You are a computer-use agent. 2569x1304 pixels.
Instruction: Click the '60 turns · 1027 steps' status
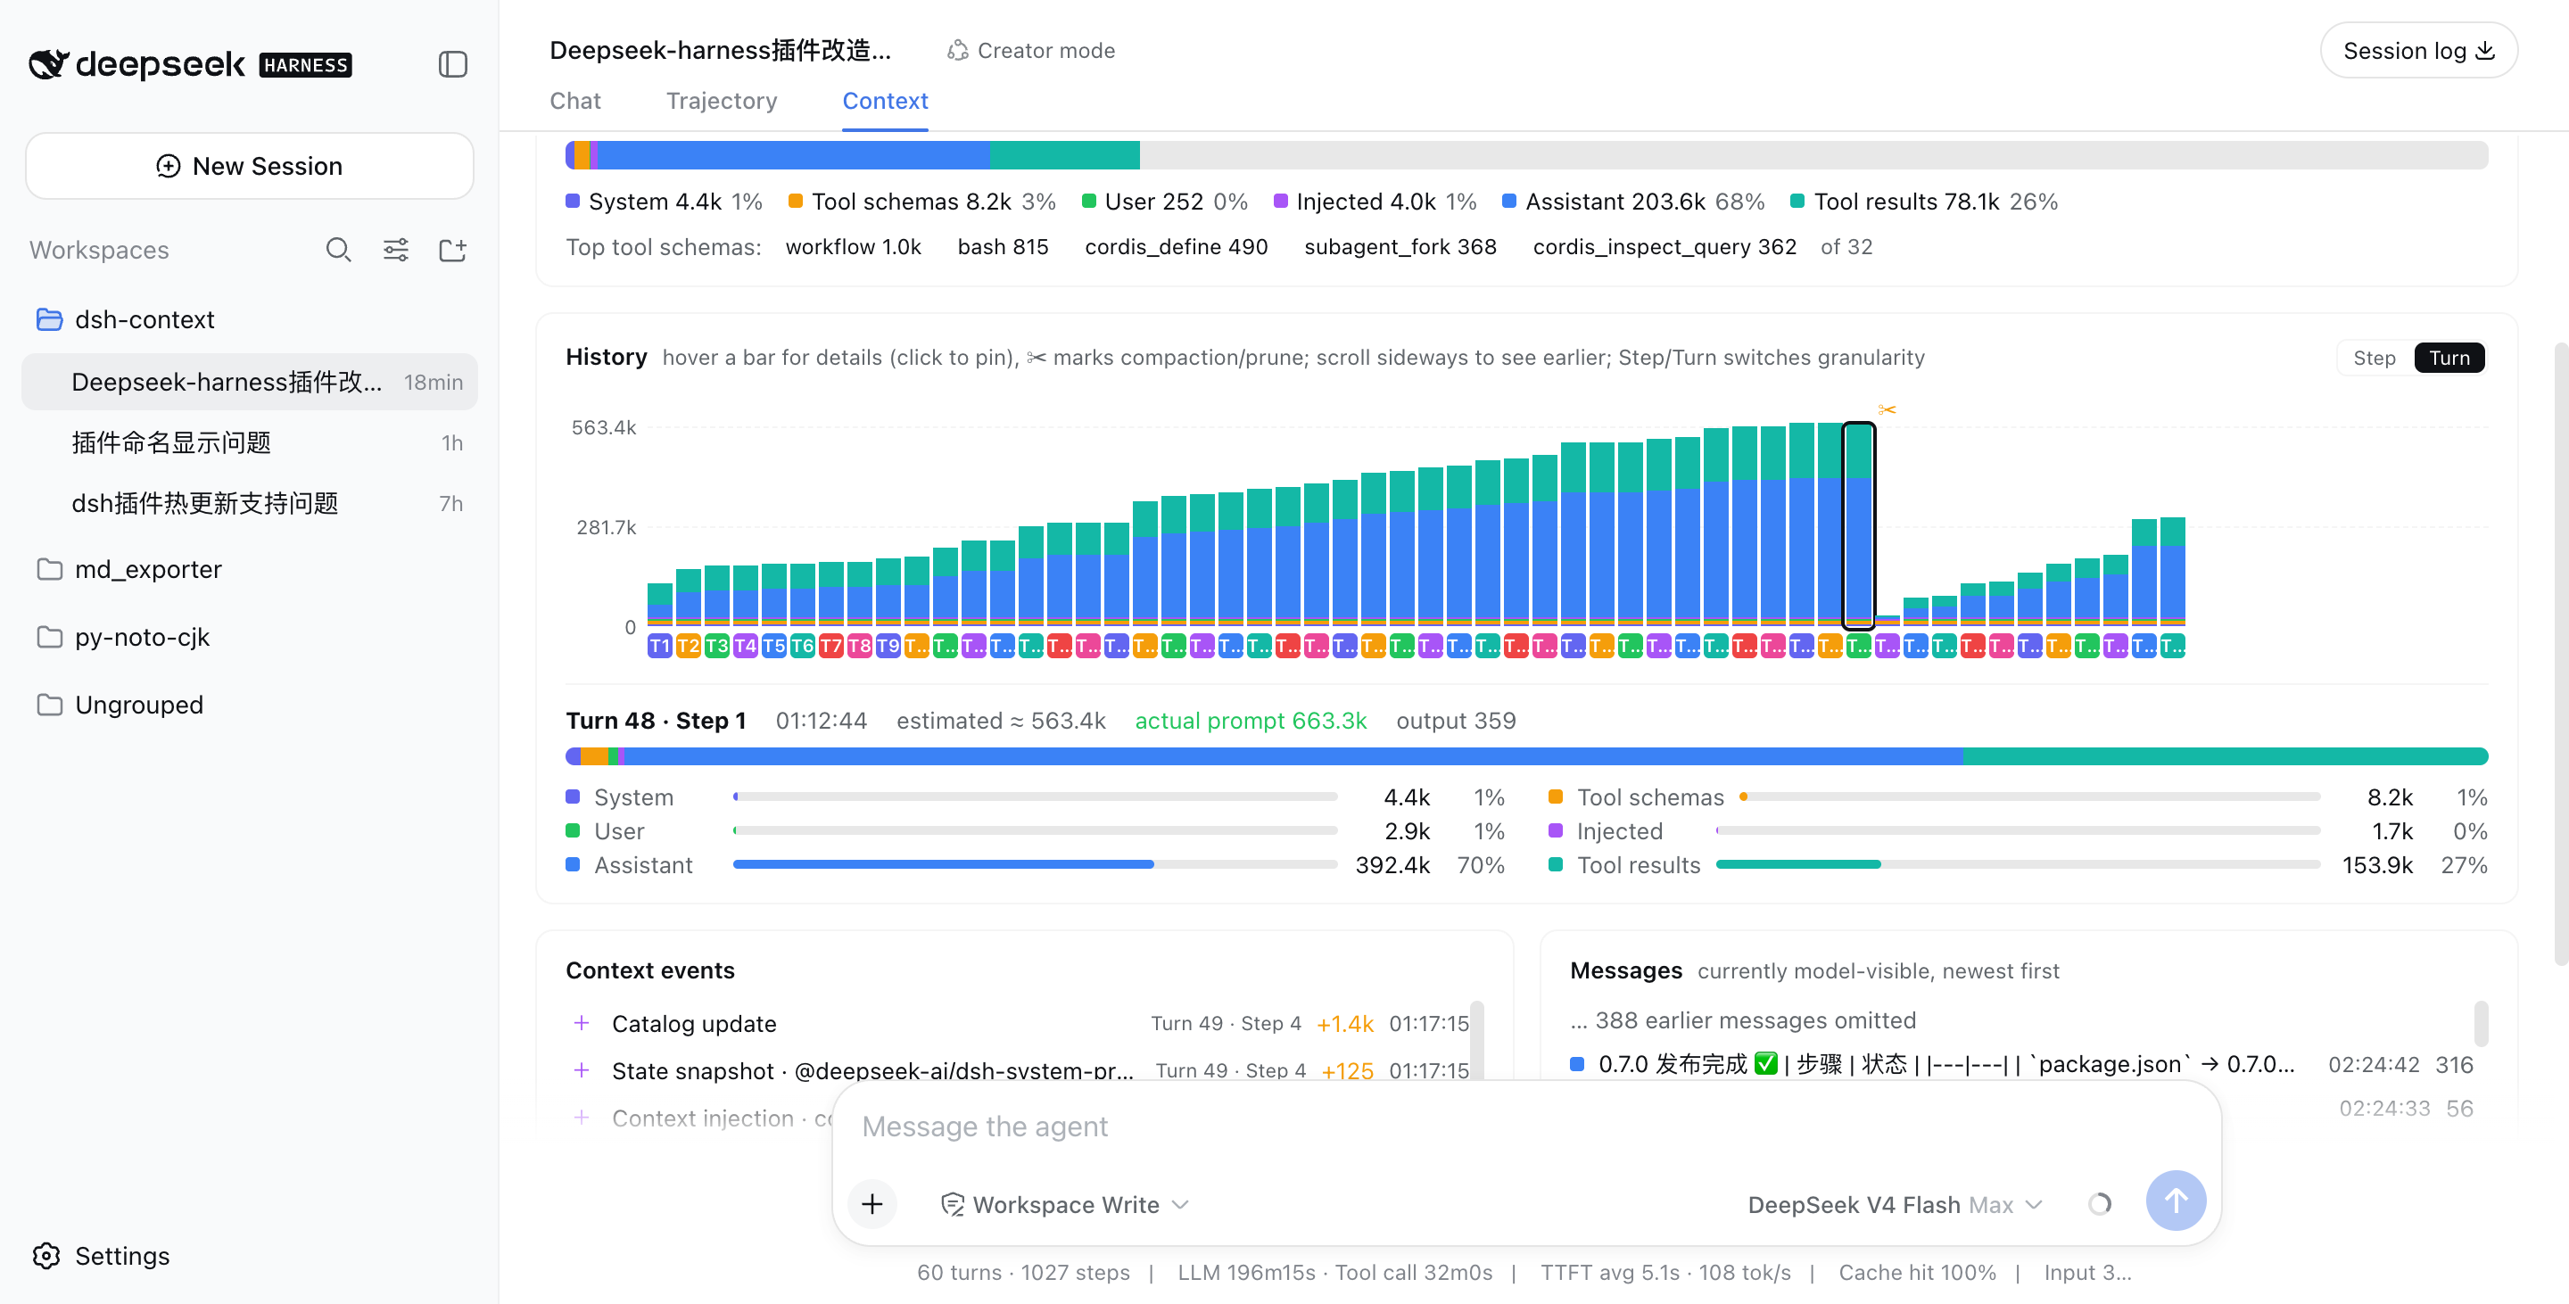(1023, 1272)
